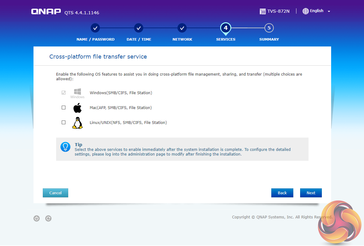This screenshot has width=364, height=246.
Task: Click the restart icon
Action: (x=48, y=218)
